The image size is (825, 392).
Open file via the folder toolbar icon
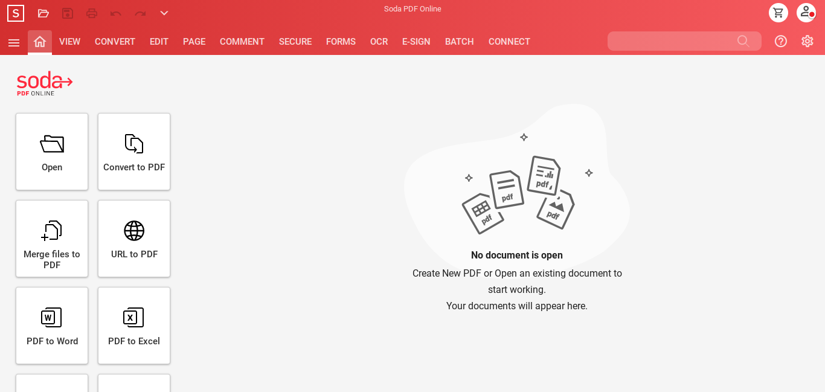[x=43, y=13]
